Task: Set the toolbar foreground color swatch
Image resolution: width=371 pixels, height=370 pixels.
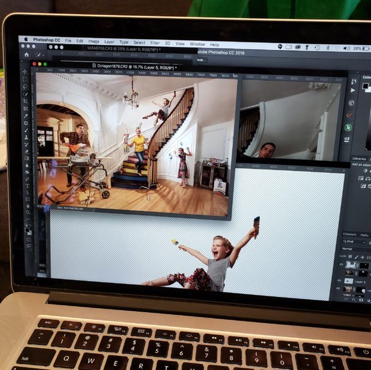Action: pyautogui.click(x=27, y=230)
